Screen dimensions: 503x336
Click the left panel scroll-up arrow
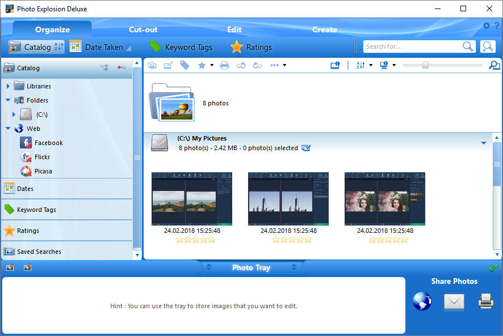point(137,63)
